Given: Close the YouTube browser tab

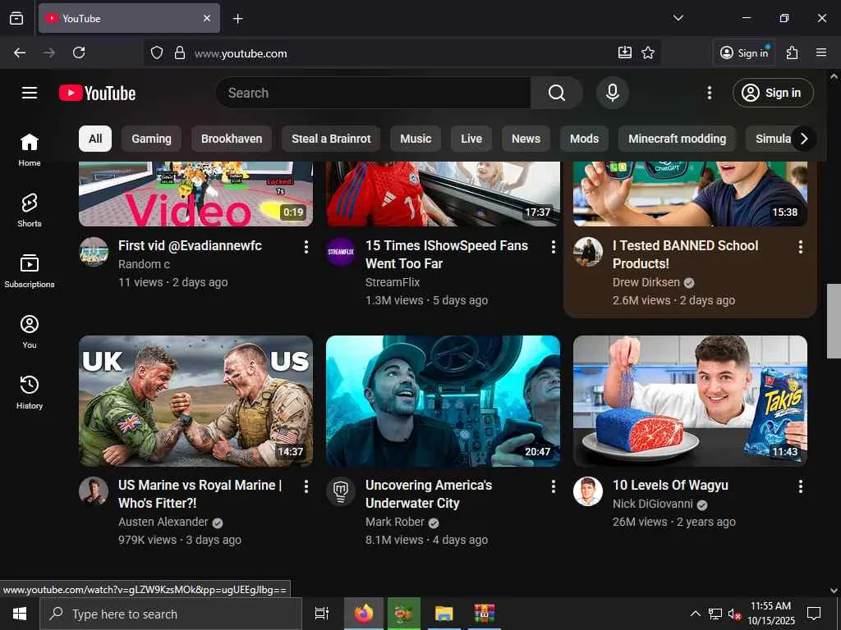Looking at the screenshot, I should click(x=207, y=18).
